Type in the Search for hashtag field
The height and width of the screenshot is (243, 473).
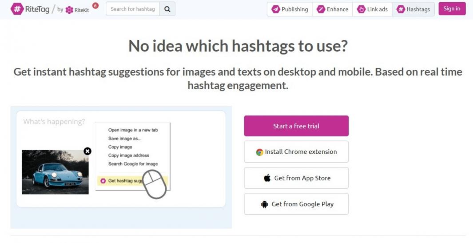(132, 9)
